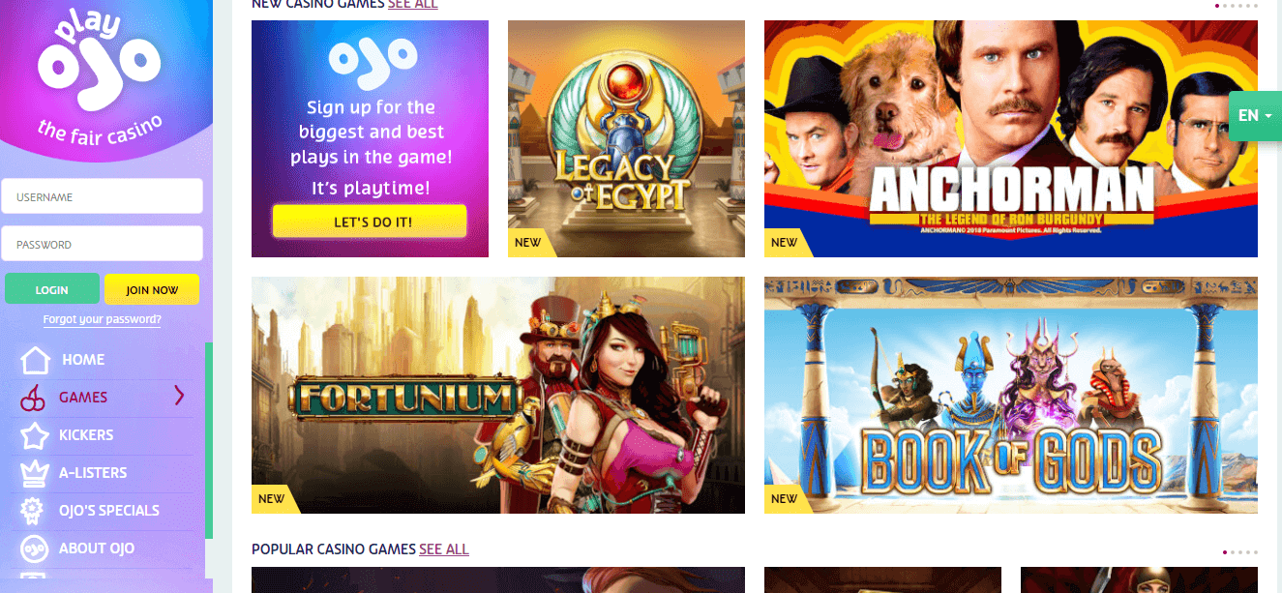
Task: Click the round OJO icon beside About OJO
Action: (35, 549)
